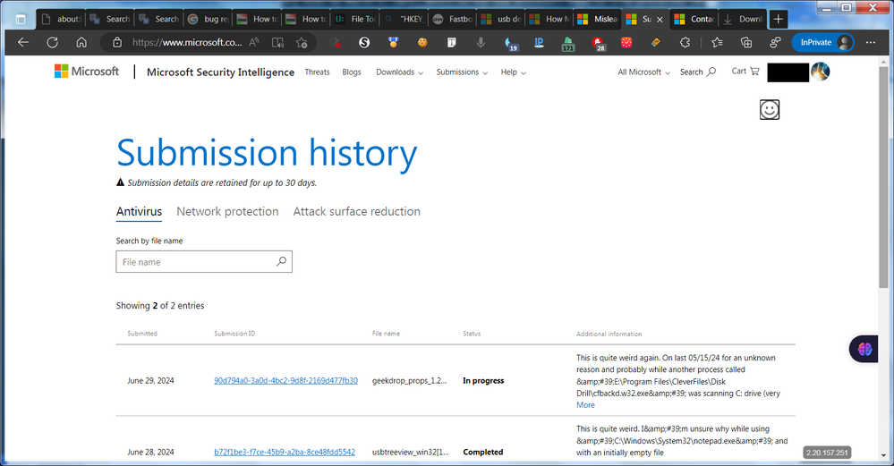894x466 pixels.
Task: Click the address bar URL
Action: tap(187, 42)
